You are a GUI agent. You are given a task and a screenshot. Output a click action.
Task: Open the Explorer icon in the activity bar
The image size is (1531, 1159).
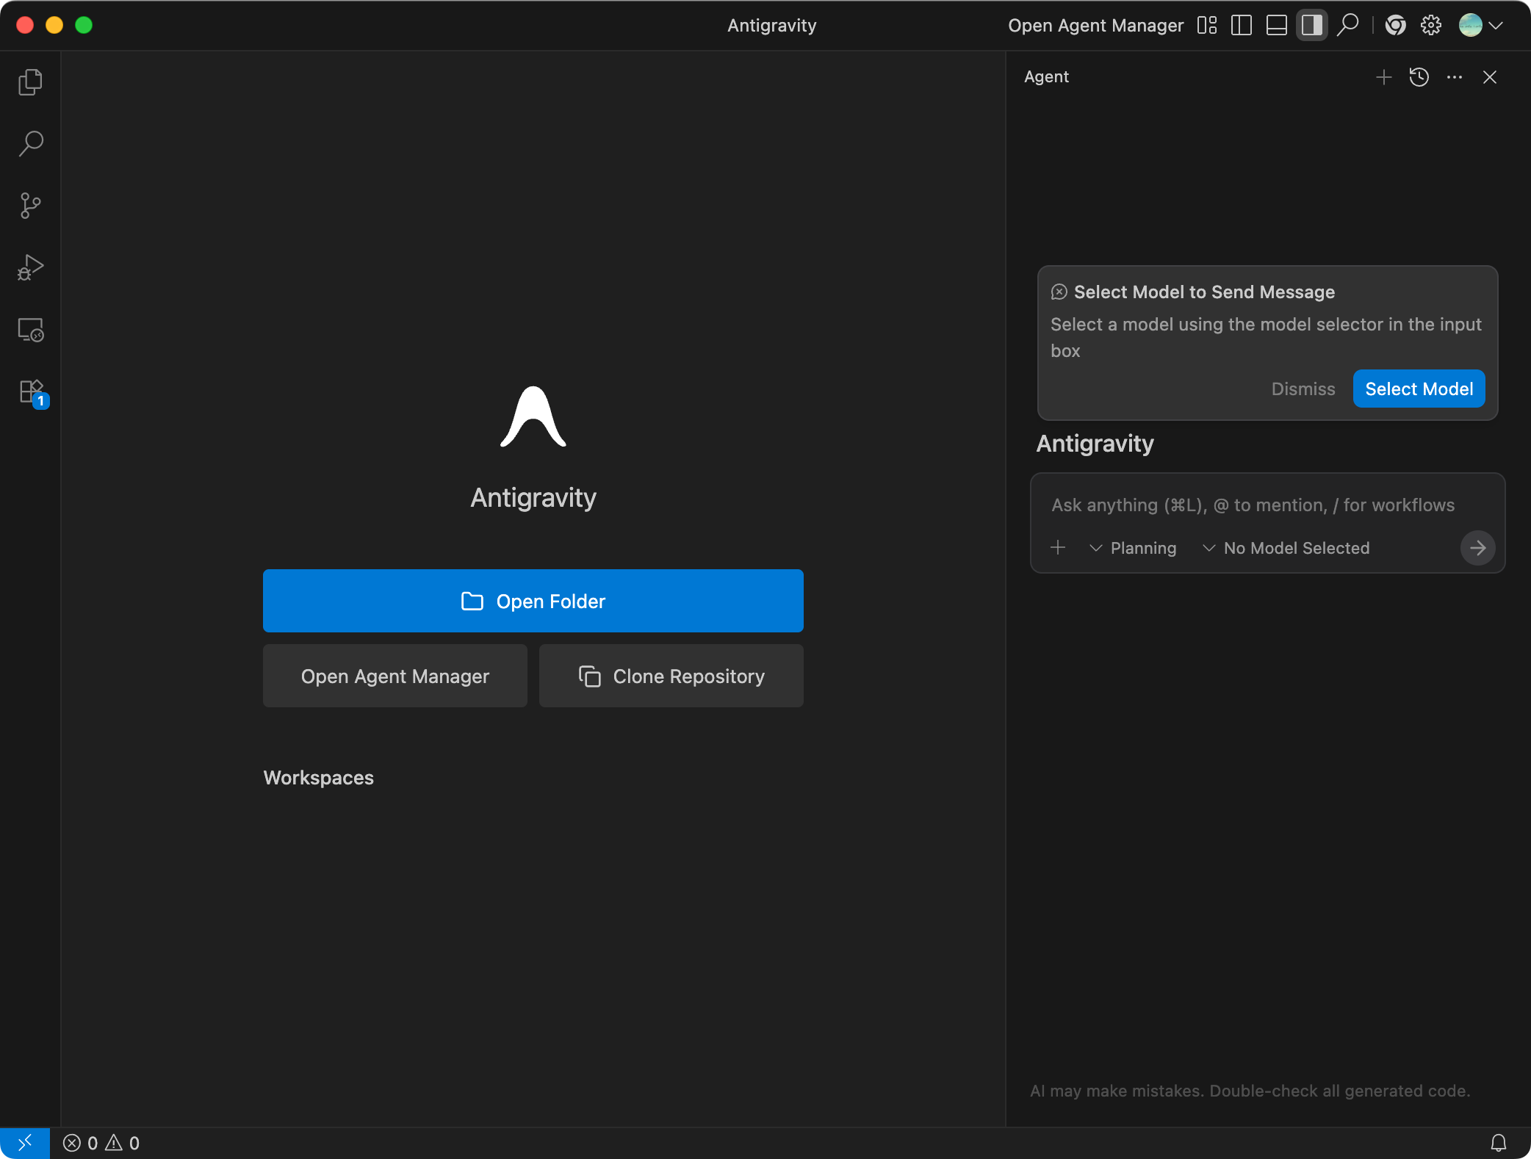(x=30, y=82)
